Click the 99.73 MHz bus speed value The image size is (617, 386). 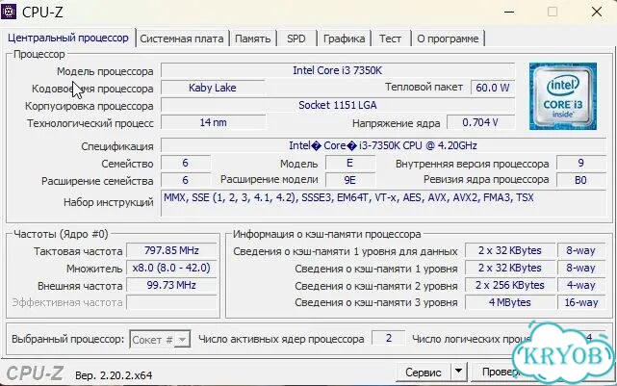coord(171,285)
